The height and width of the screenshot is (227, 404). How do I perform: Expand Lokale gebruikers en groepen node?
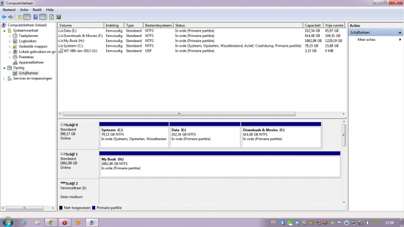(10, 52)
